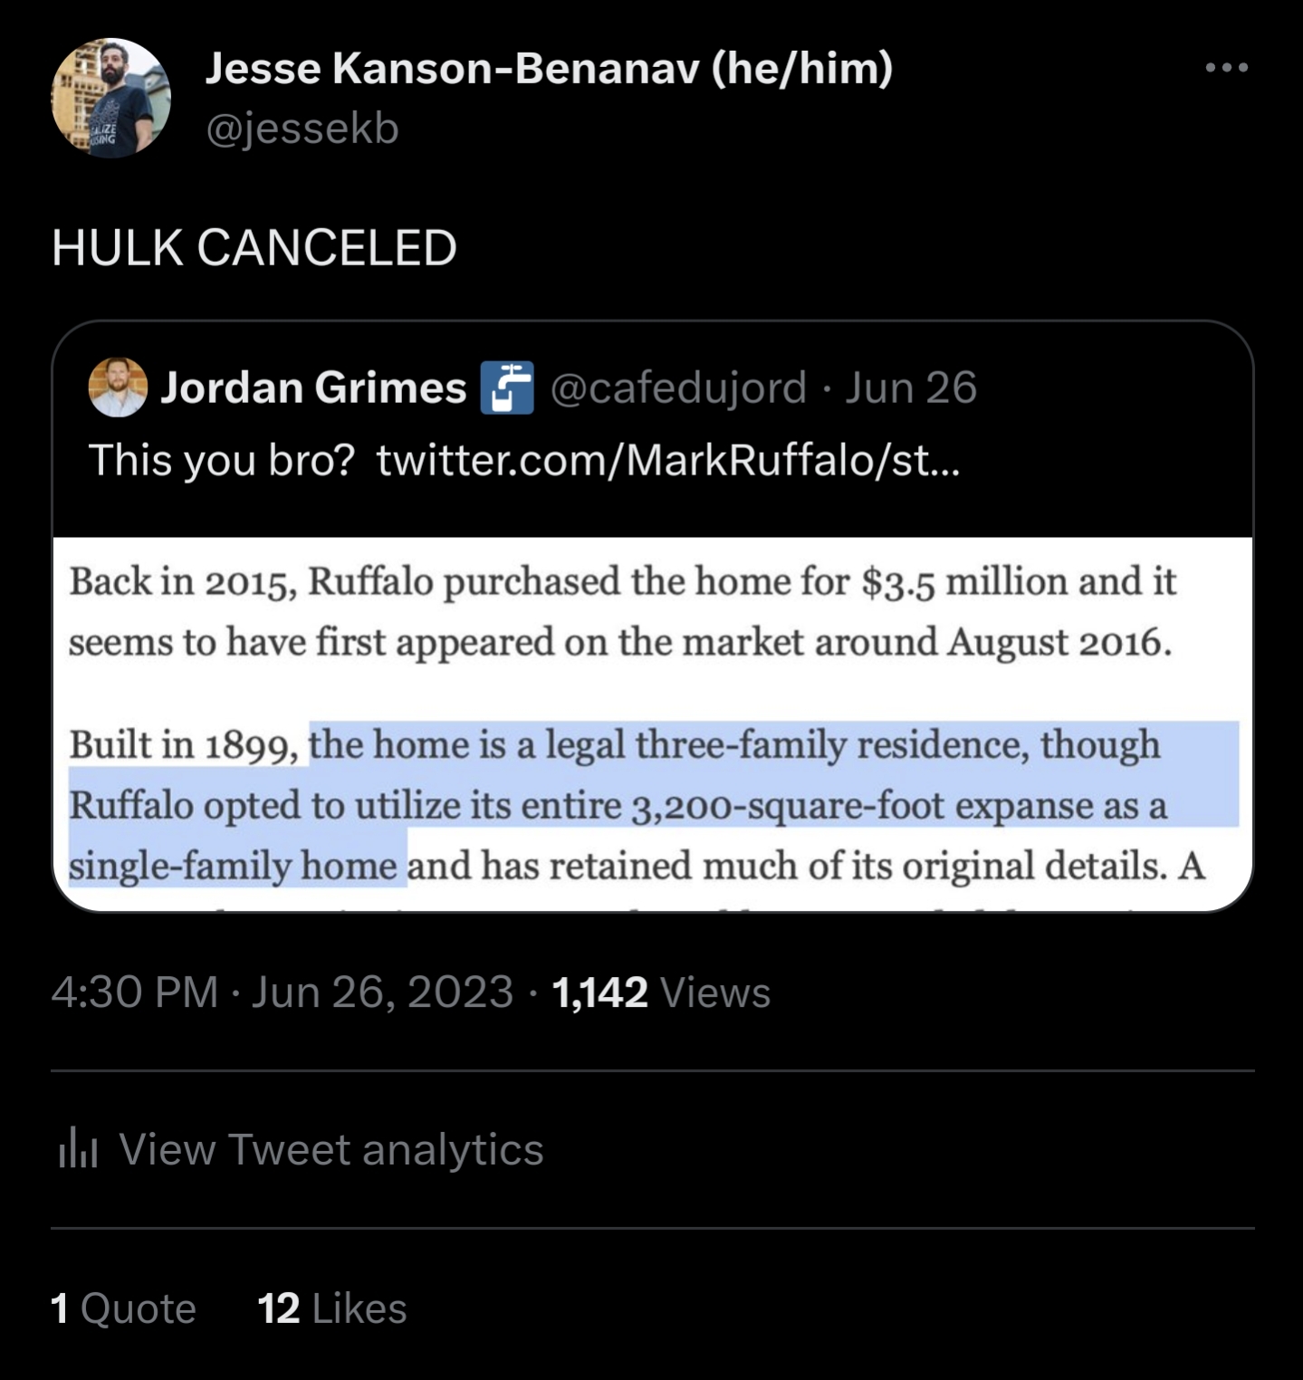The width and height of the screenshot is (1303, 1380).
Task: Click Jesse Kanson-Benanav's profile avatar
Action: (111, 98)
